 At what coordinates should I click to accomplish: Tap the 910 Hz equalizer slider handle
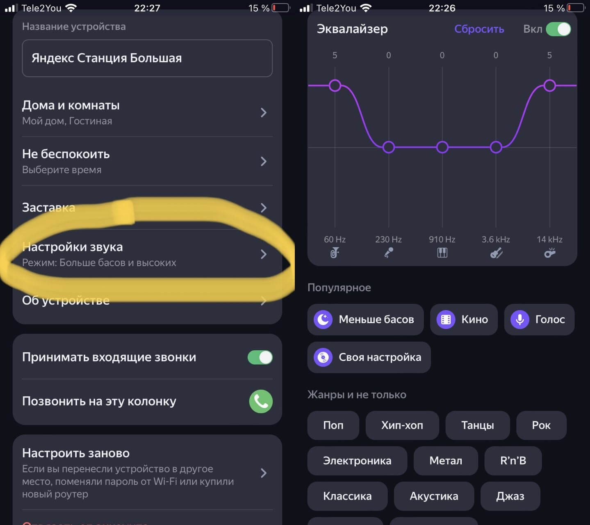[442, 147]
